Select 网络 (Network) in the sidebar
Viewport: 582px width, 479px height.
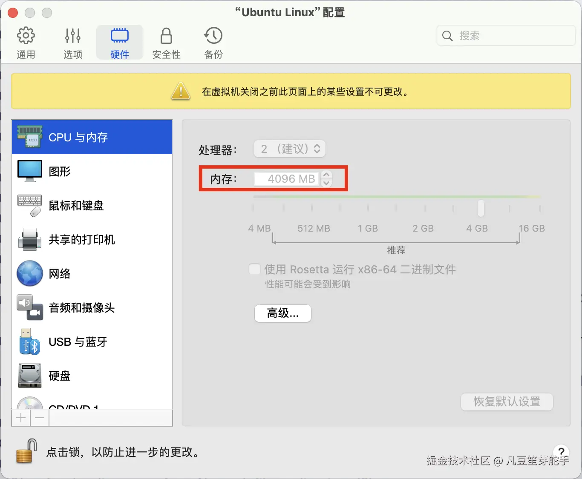[92, 273]
